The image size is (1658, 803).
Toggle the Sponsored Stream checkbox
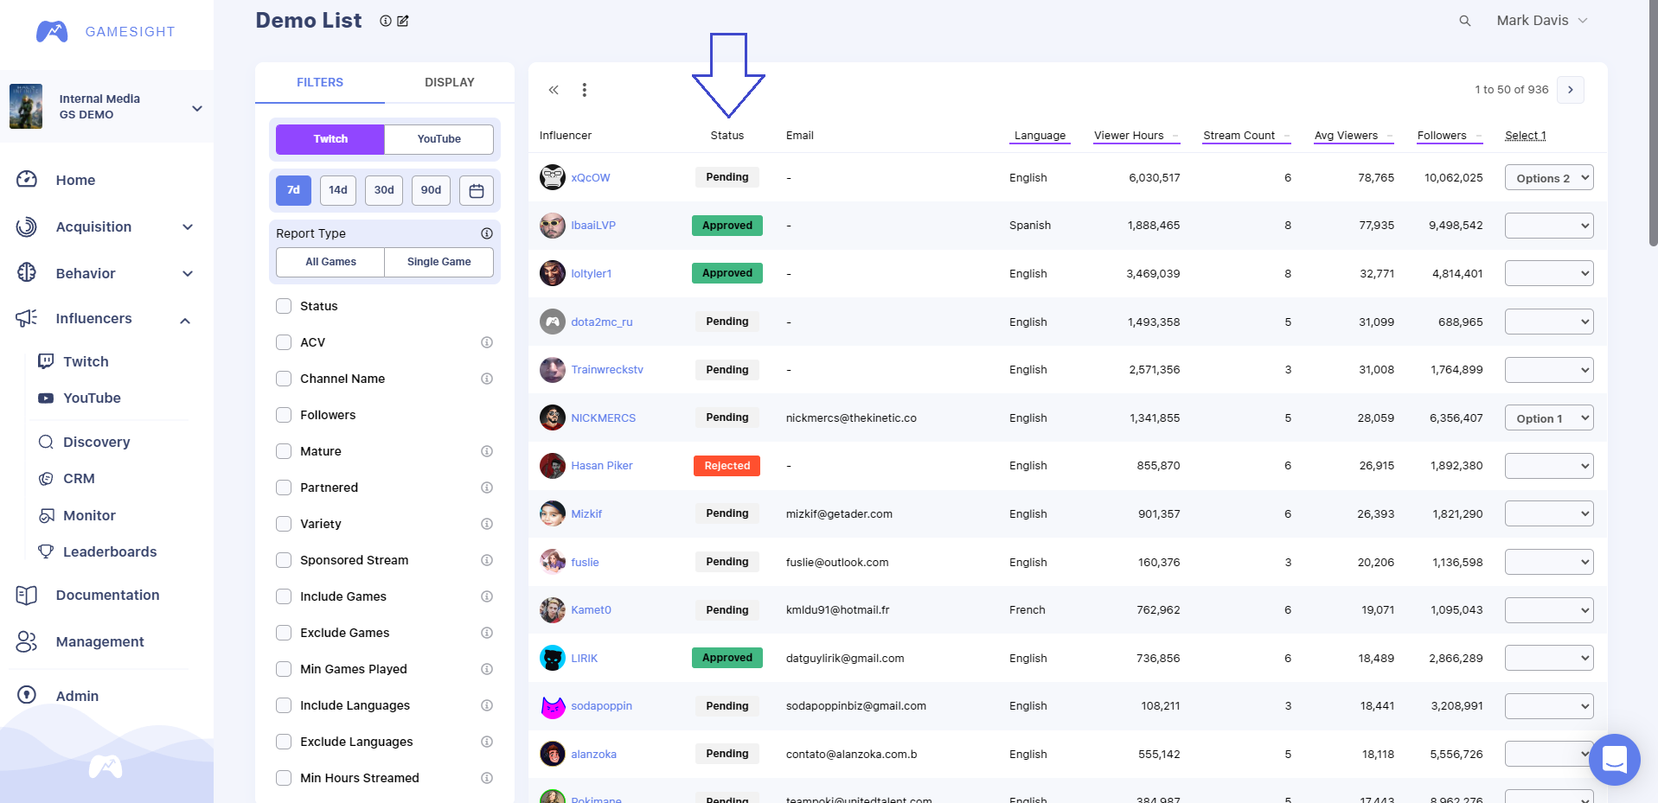(x=284, y=560)
